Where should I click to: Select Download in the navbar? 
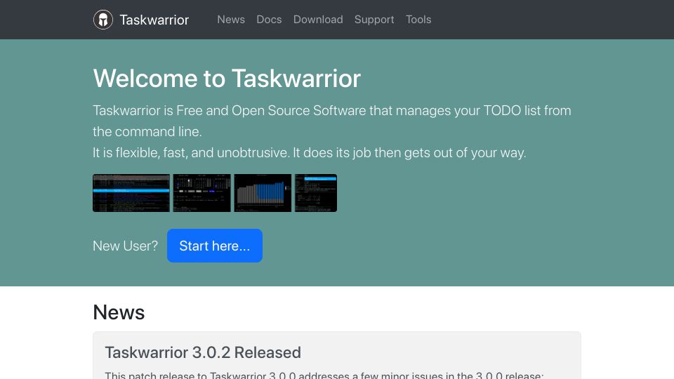coord(318,20)
